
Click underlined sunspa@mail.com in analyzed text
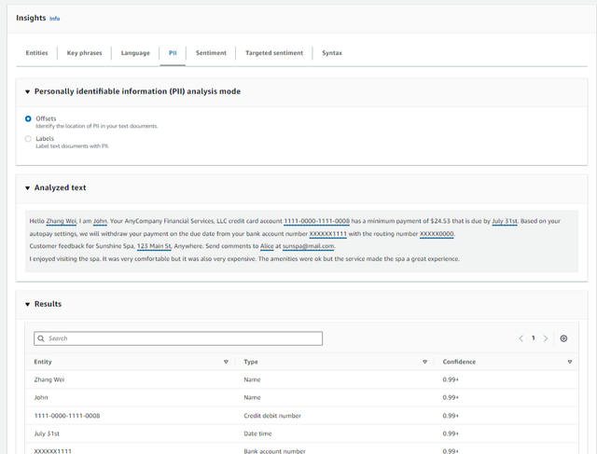[308, 246]
